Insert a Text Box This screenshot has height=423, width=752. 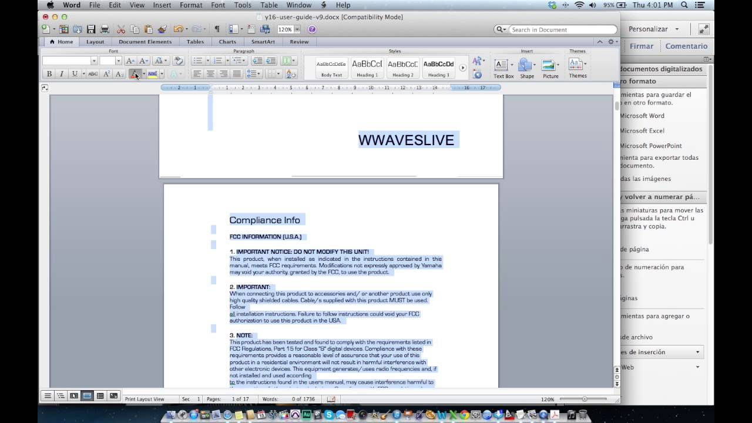503,68
